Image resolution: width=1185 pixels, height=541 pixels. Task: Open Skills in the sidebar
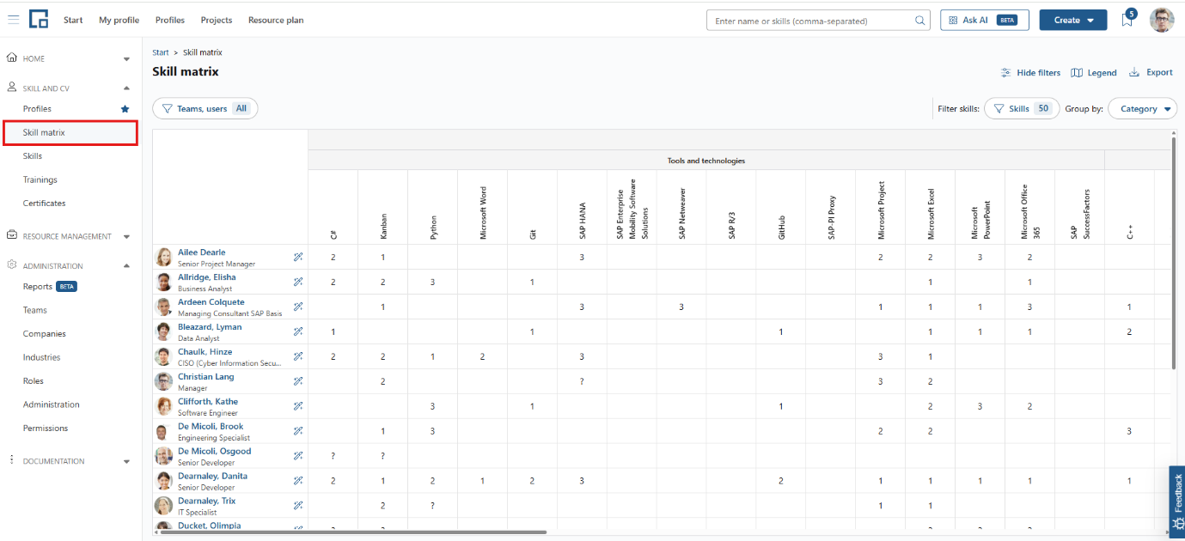[33, 156]
